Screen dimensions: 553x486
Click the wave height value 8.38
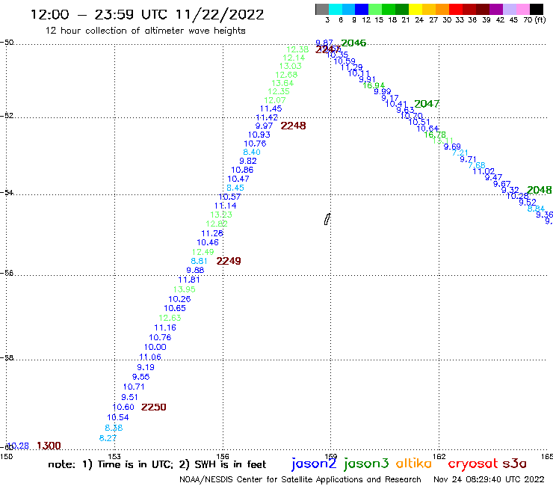(x=114, y=428)
